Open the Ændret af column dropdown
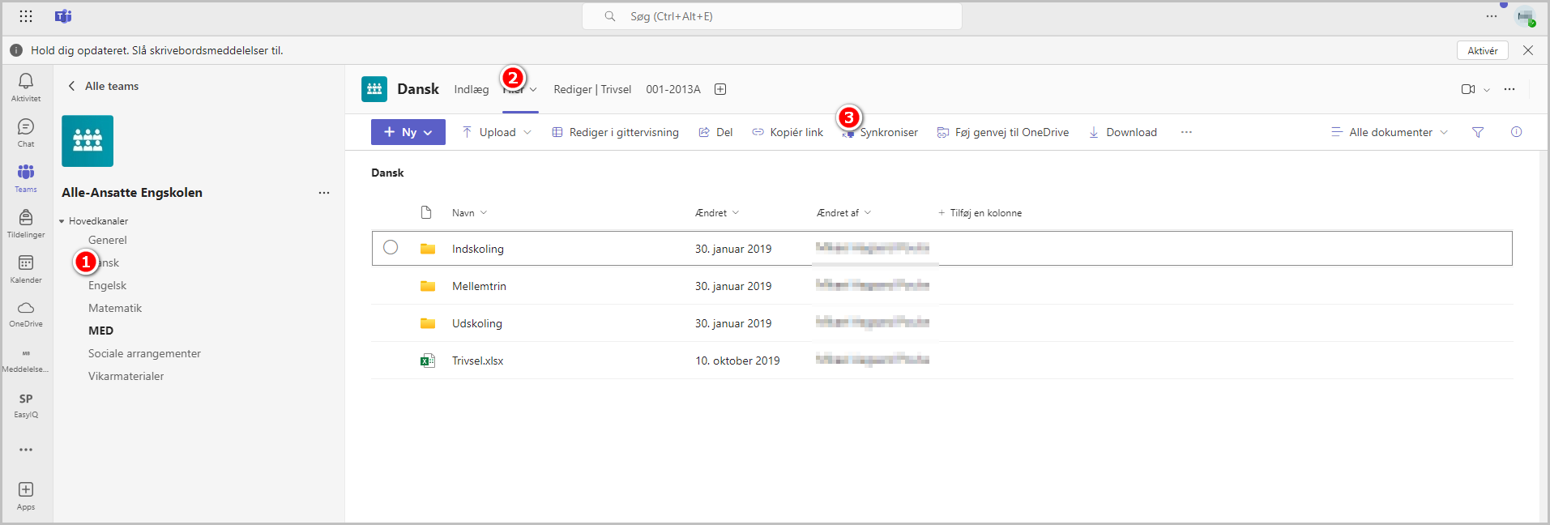This screenshot has height=525, width=1550. pos(844,213)
